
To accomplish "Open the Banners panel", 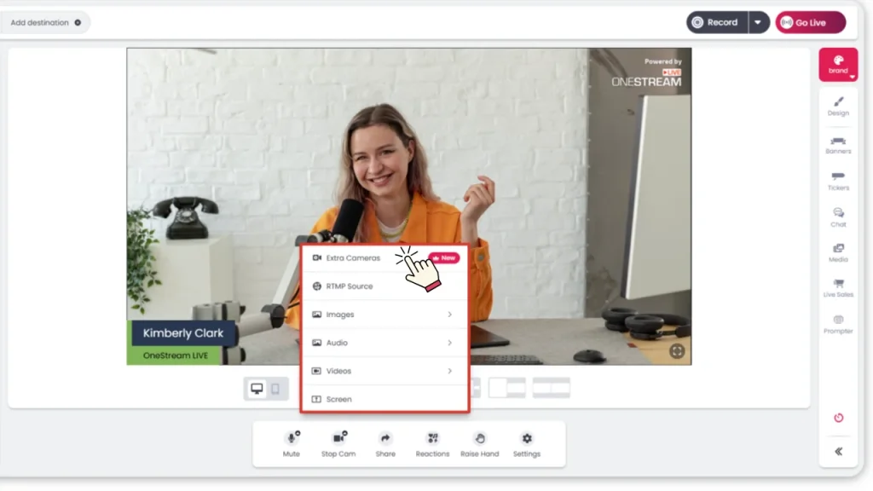I will point(837,143).
